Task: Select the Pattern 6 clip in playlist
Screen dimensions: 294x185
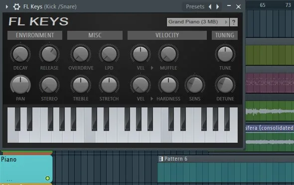Action: pos(226,169)
